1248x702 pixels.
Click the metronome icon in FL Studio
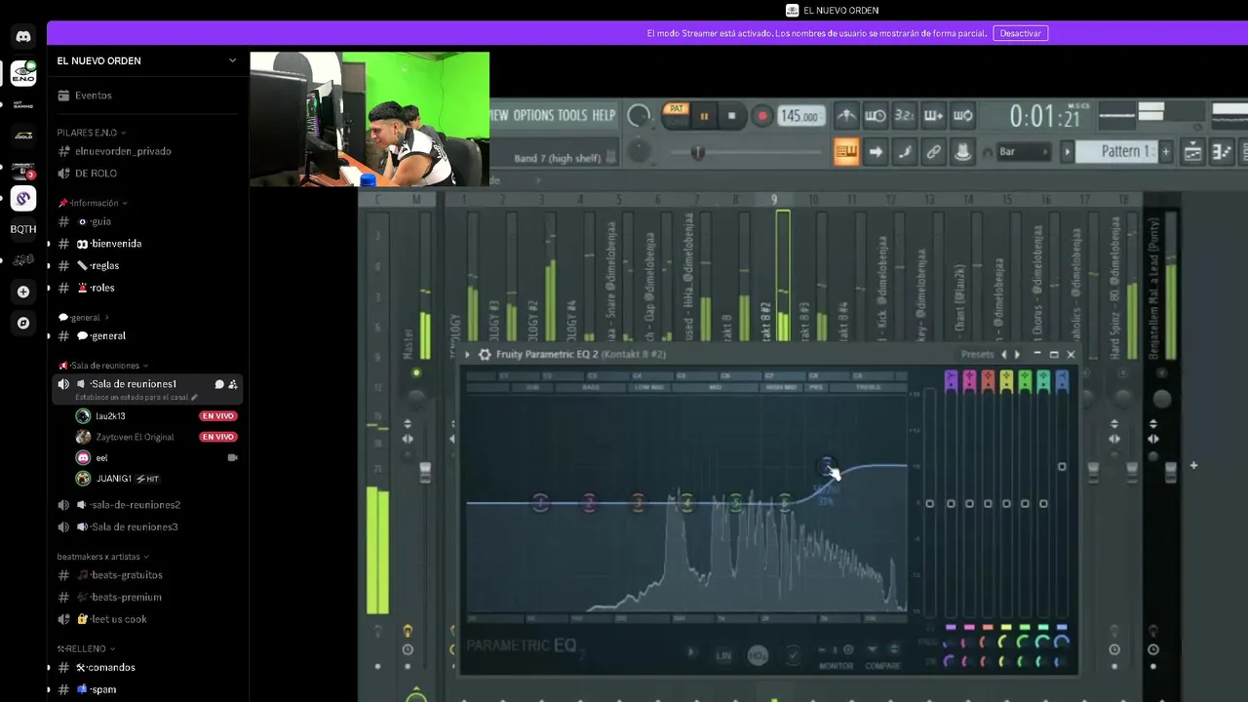846,116
